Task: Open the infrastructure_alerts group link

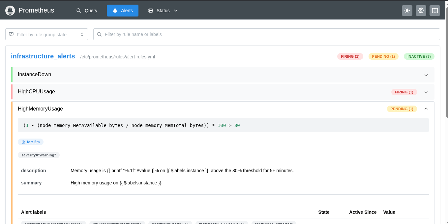Action: tap(43, 56)
